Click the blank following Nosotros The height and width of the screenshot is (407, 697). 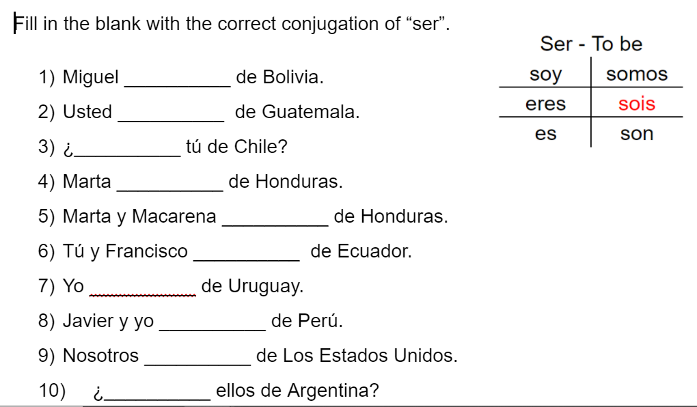click(197, 358)
